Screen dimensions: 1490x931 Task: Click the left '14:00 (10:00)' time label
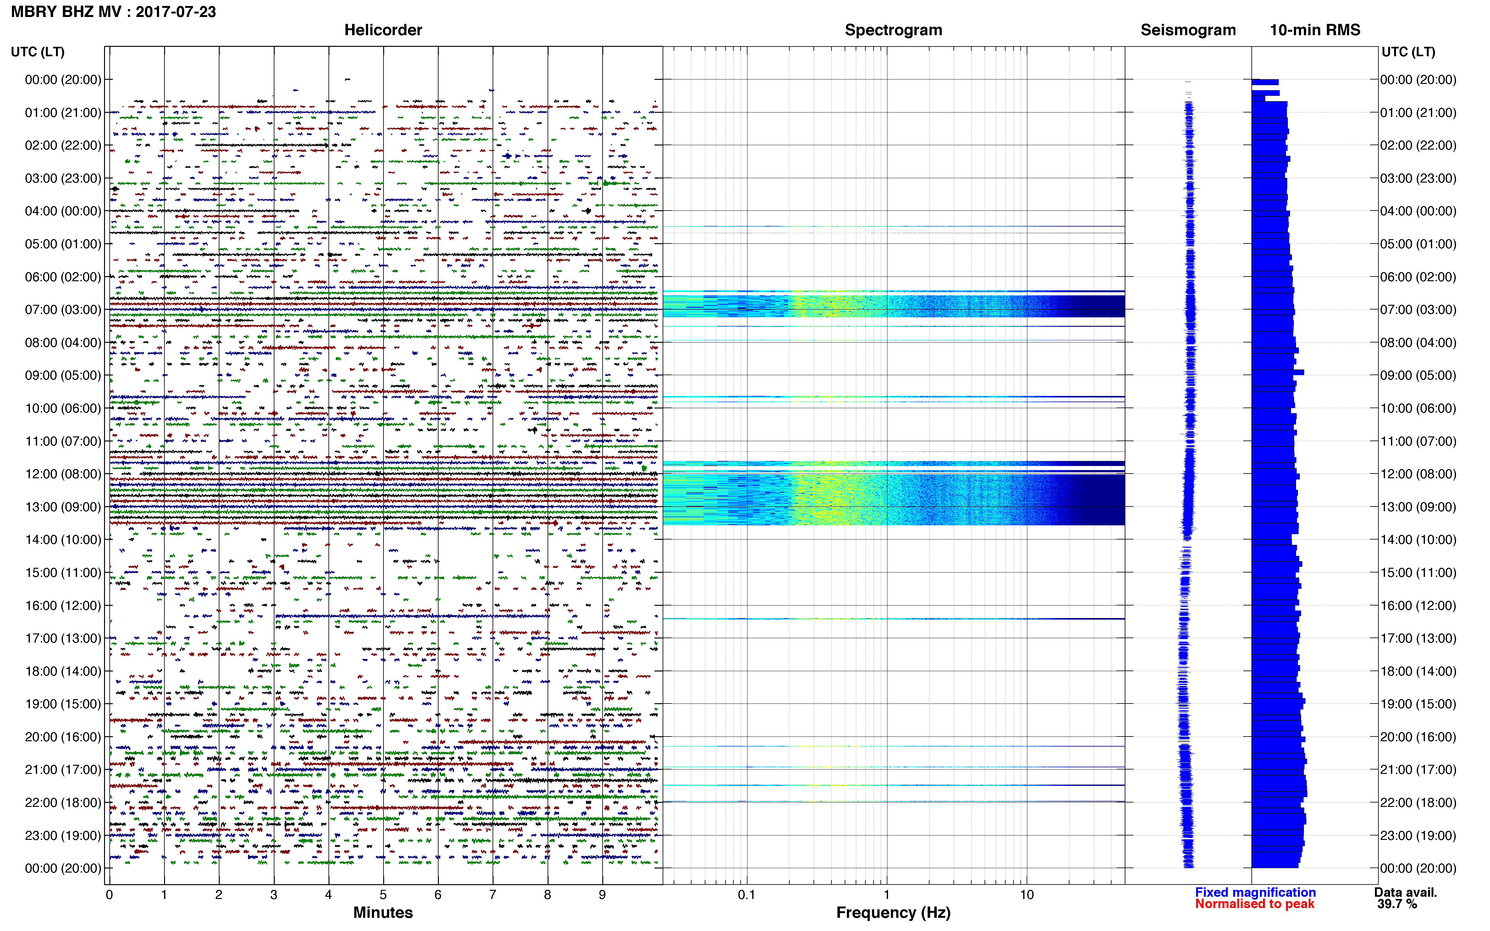(x=63, y=539)
